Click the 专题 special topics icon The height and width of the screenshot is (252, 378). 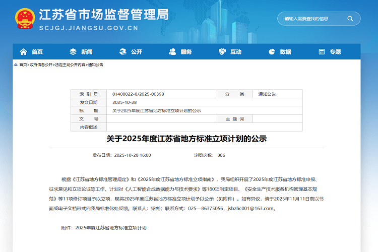[322, 52]
